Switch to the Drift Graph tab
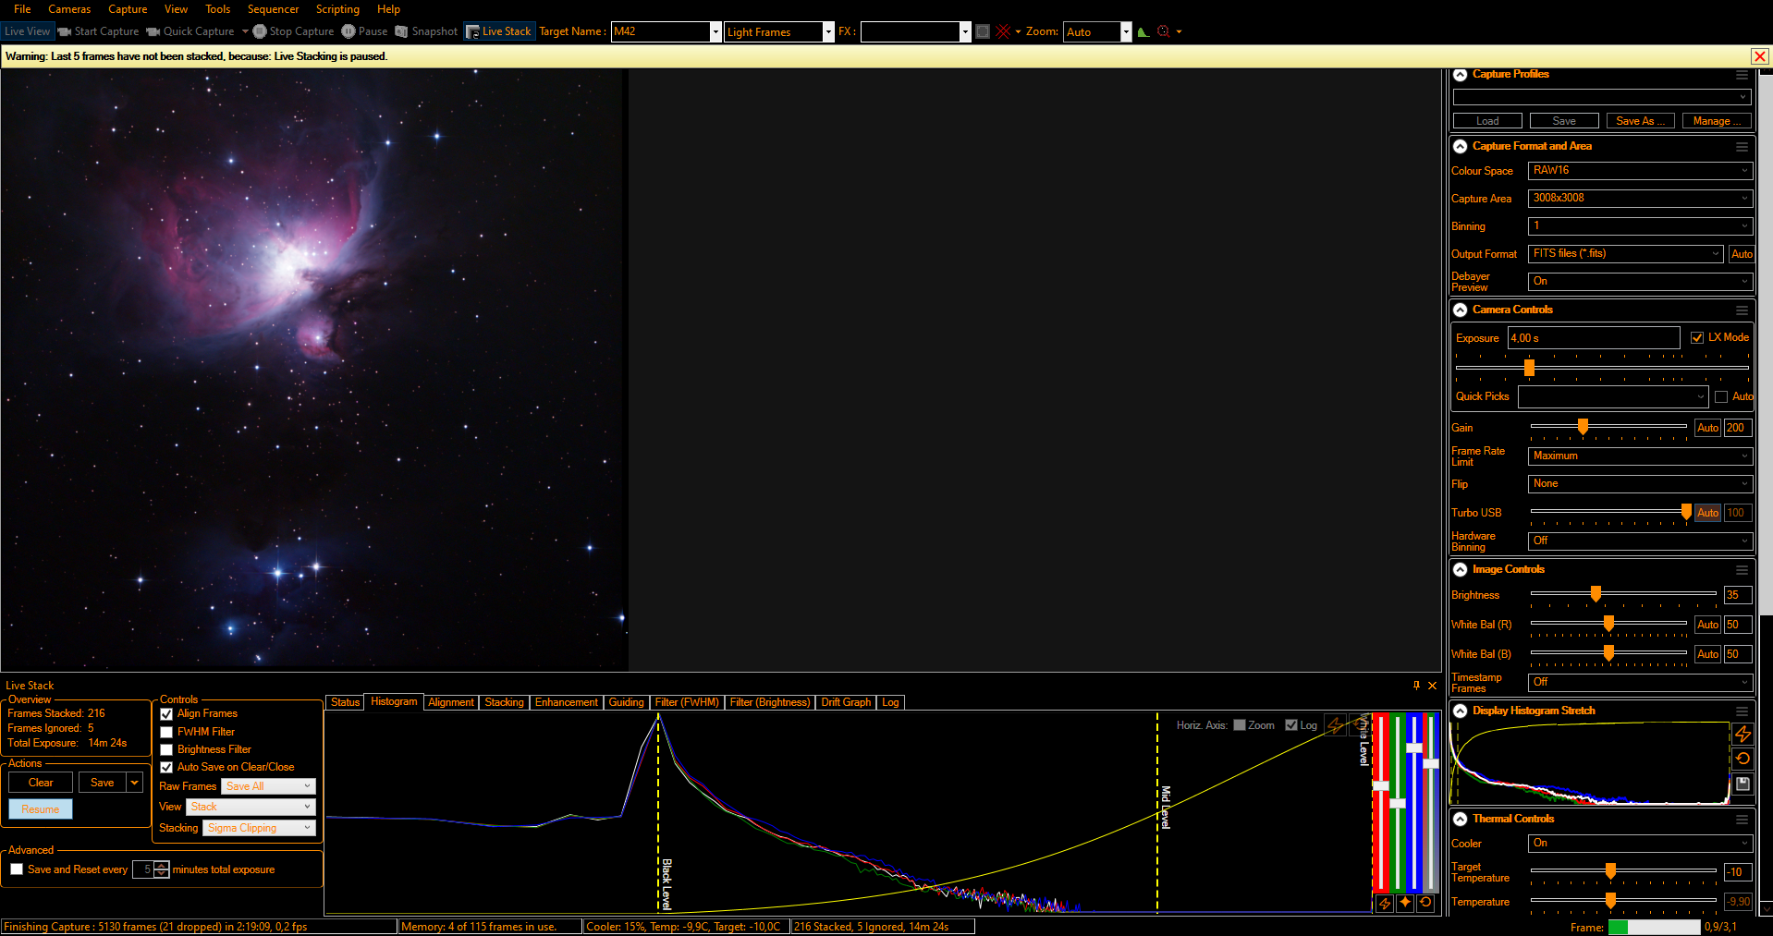Screen dimensions: 1773x936 click(845, 702)
